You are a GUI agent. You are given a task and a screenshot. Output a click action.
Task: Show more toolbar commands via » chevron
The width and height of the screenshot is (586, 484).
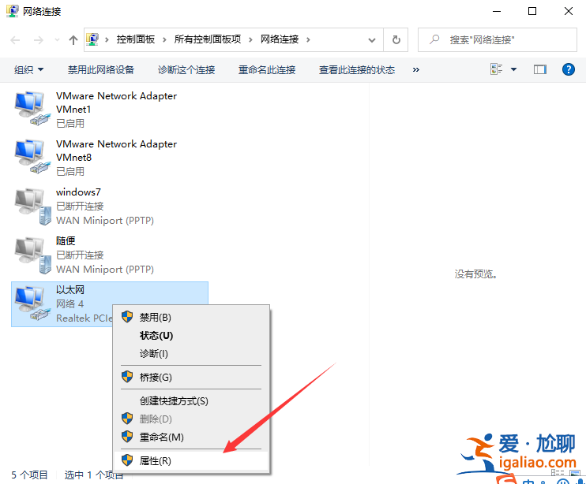pos(416,69)
